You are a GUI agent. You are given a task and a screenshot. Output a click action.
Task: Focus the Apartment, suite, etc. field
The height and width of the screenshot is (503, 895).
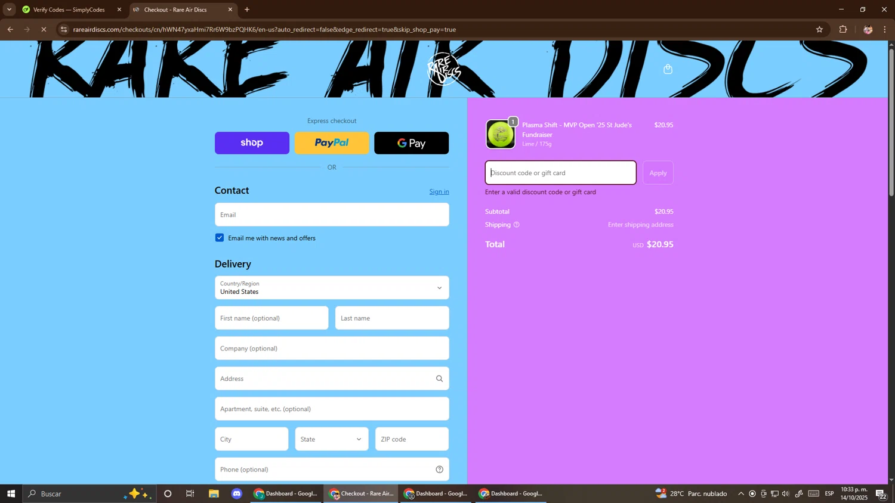point(332,409)
